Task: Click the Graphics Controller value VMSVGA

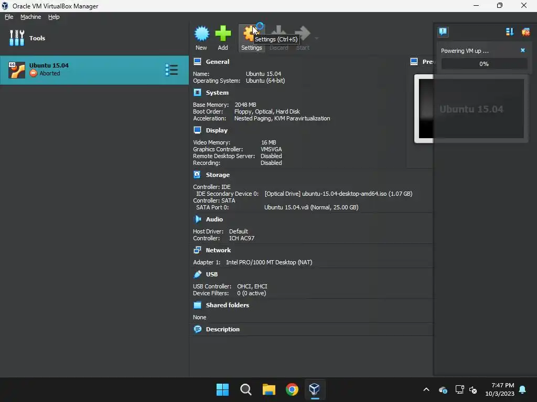Action: click(x=271, y=149)
